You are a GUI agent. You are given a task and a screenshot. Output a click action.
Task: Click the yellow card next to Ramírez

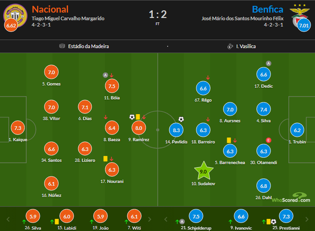click(138, 117)
